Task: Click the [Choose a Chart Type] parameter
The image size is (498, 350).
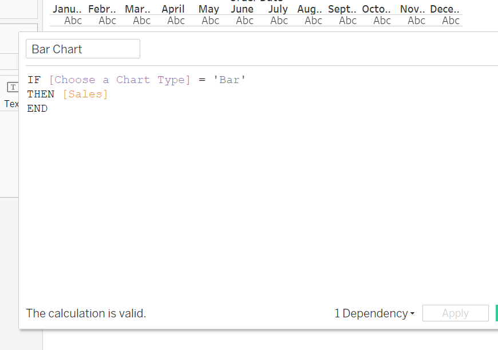Action: 120,80
